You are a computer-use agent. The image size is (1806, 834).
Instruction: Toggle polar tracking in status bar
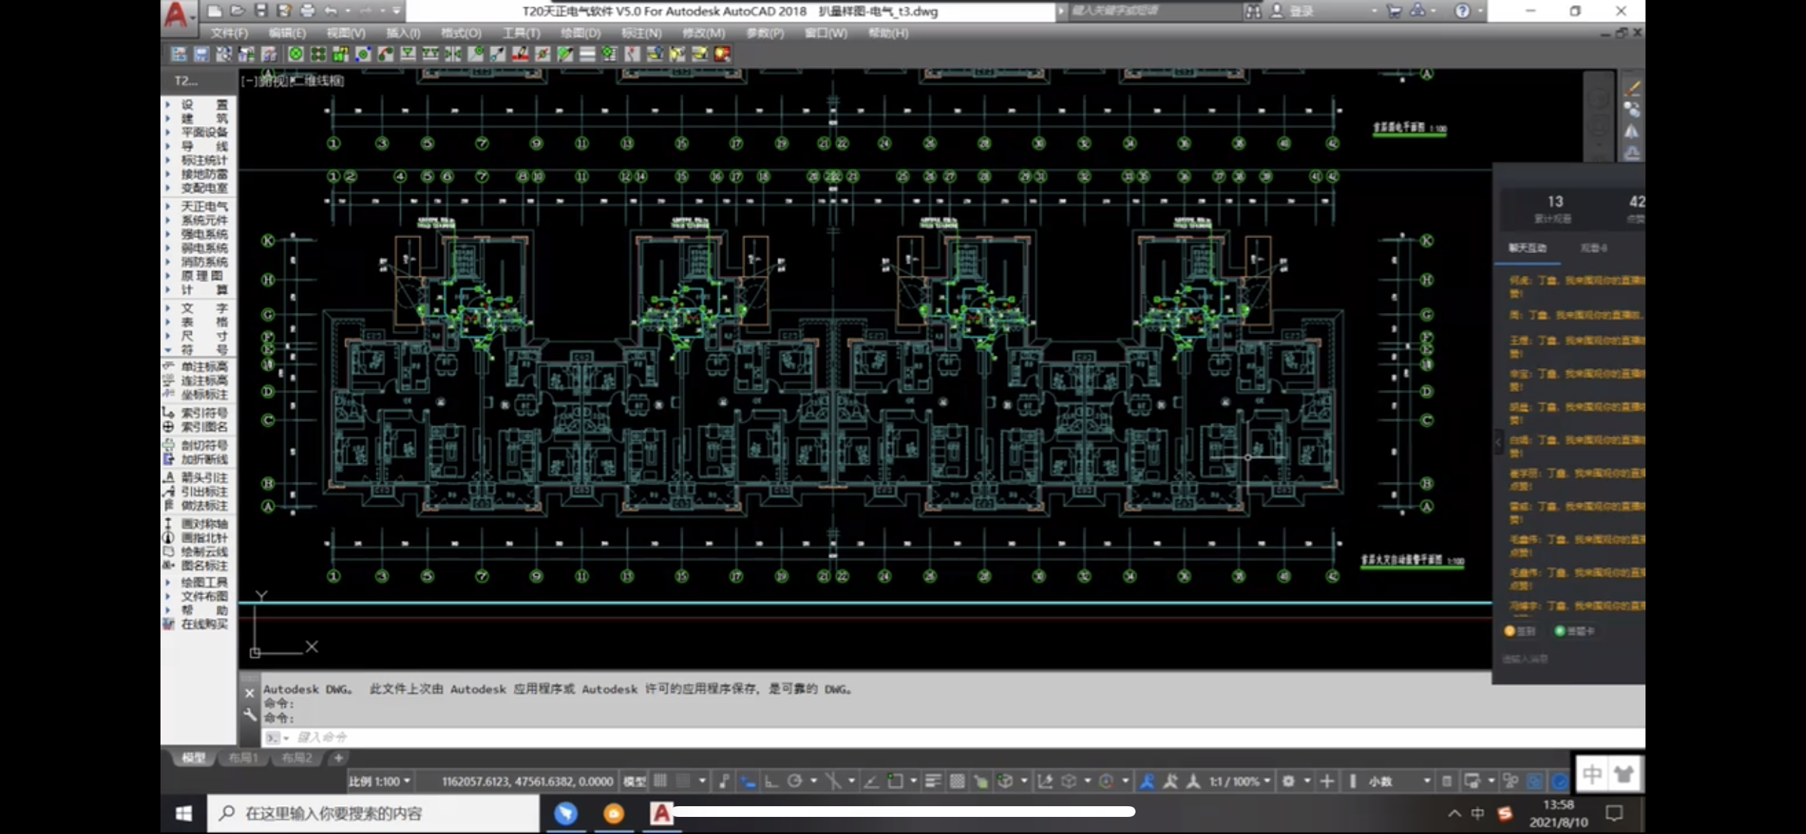click(x=795, y=781)
